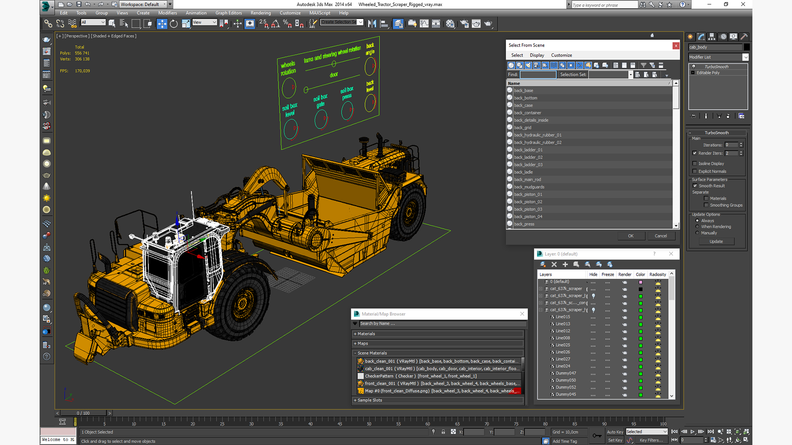Open the Material Editor from the toolbar

[450, 24]
